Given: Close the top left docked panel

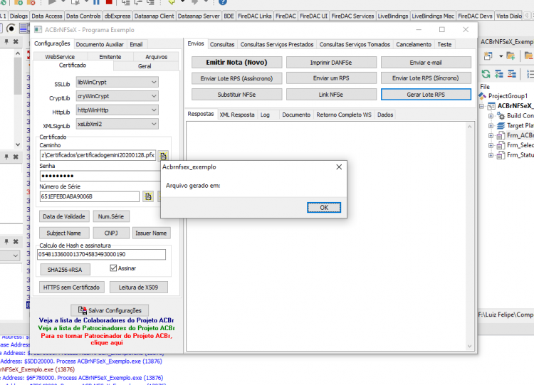Looking at the screenshot, I should pos(16,41).
